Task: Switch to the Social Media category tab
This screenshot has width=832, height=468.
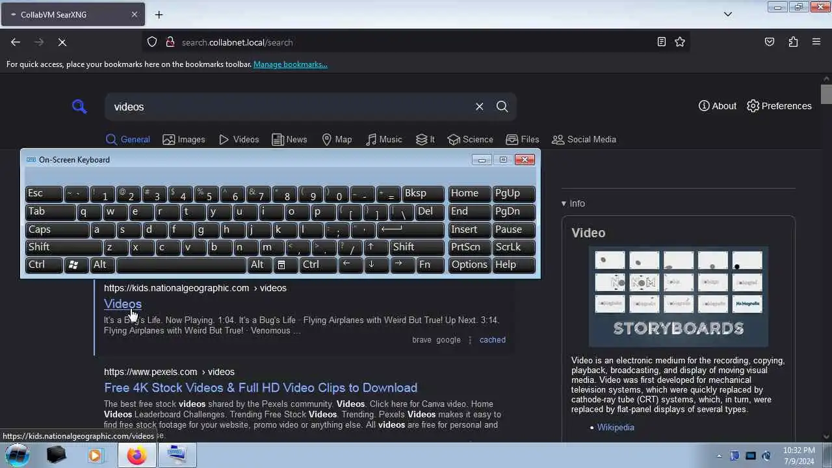Action: coord(584,139)
